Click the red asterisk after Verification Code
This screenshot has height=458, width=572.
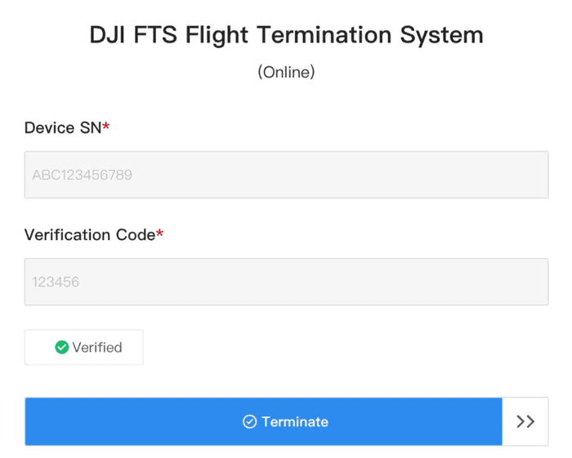pos(160,235)
